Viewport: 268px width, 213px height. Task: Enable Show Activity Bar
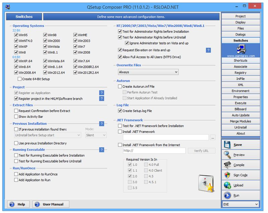pos(16,117)
